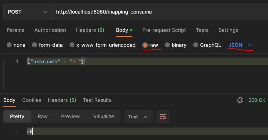Click the "hi" value in the editor
Viewport: 268px width, 140px height.
pyautogui.click(x=75, y=61)
